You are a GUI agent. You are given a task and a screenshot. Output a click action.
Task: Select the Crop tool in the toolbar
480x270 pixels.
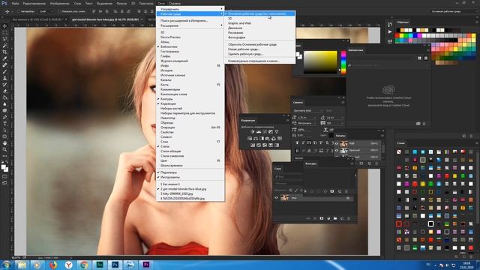4,52
